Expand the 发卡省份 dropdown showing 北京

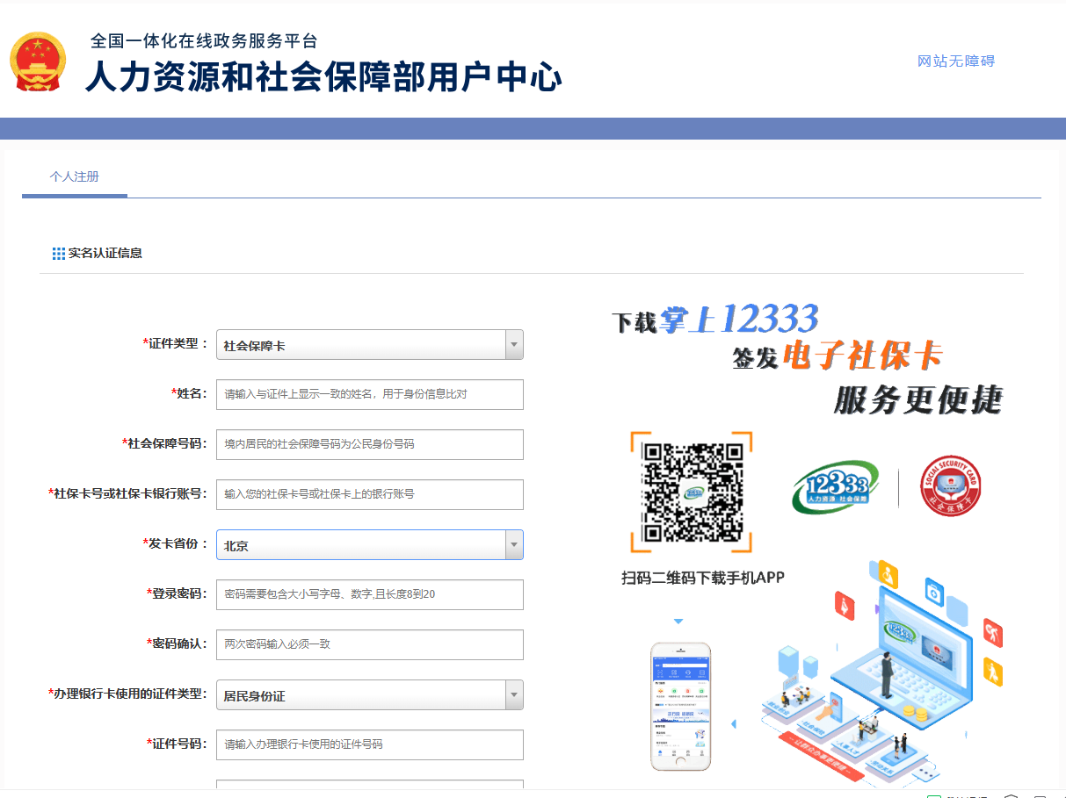click(369, 545)
